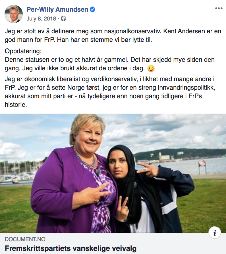The height and width of the screenshot is (254, 226).
Task: Click the final word "historie."
Action: point(16,105)
